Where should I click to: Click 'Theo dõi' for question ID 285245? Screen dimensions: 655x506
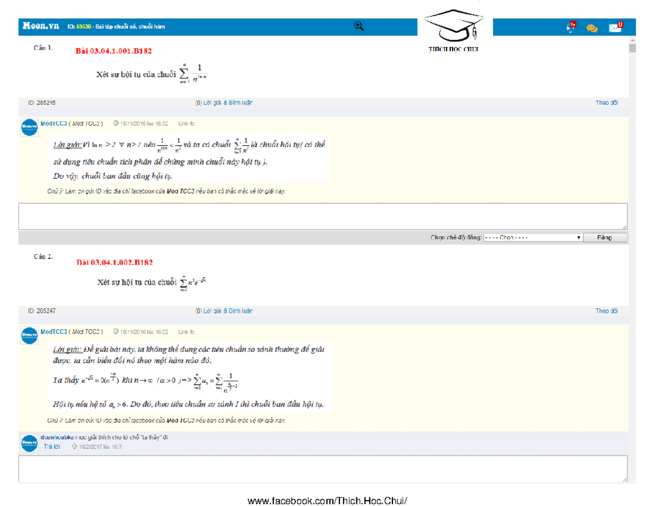tap(606, 103)
